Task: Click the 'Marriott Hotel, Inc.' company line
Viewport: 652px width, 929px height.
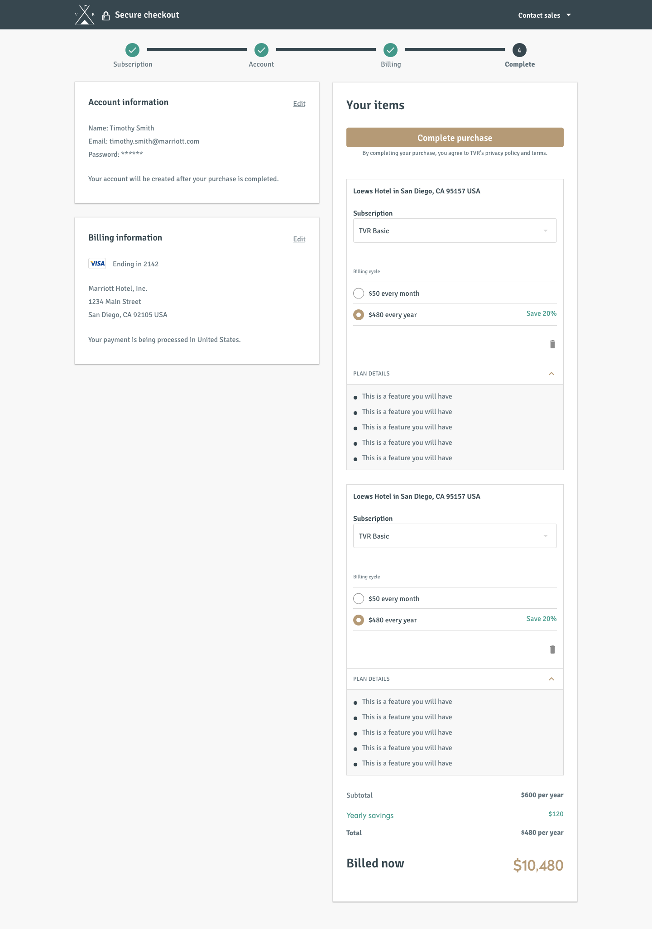Action: click(x=118, y=289)
